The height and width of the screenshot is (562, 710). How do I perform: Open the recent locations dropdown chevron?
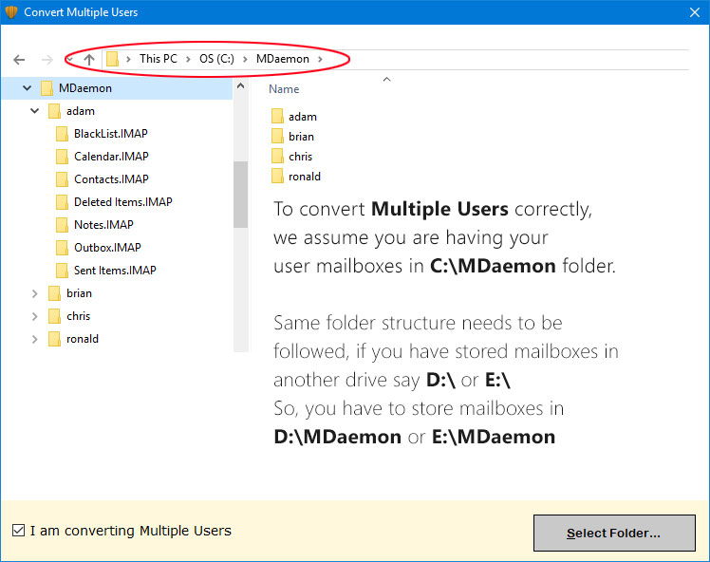pos(70,59)
